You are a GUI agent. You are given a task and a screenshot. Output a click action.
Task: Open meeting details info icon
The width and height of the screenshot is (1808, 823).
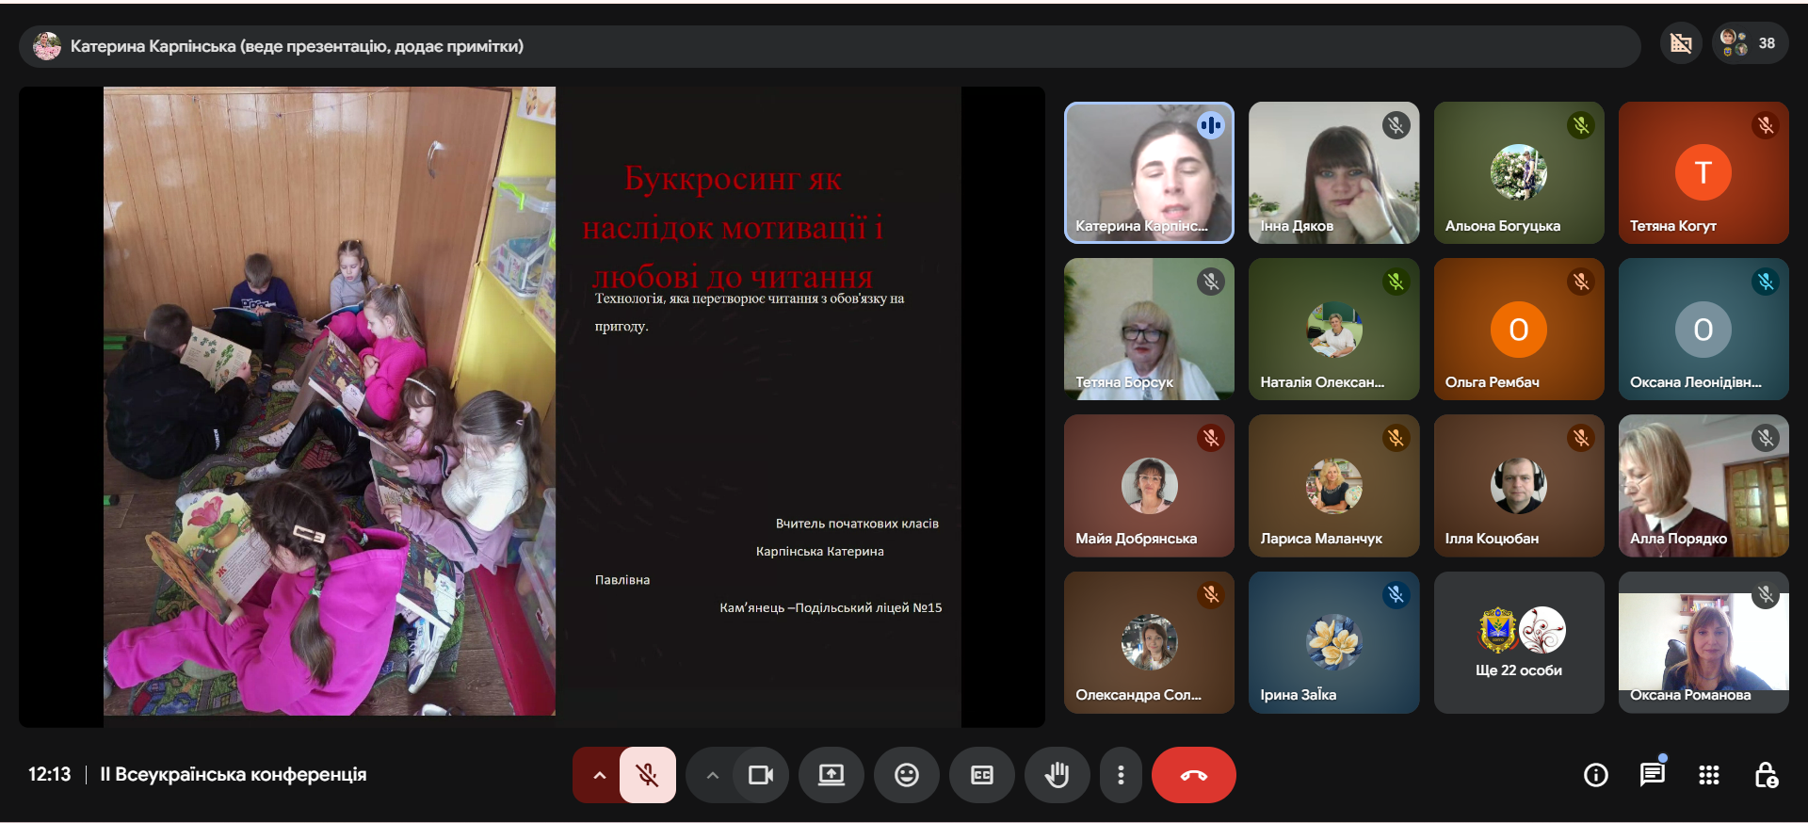(x=1595, y=775)
